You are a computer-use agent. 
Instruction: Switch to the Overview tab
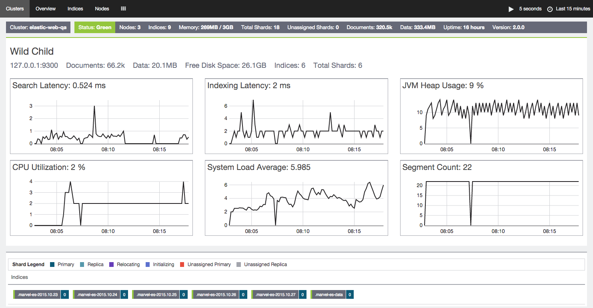tap(46, 8)
